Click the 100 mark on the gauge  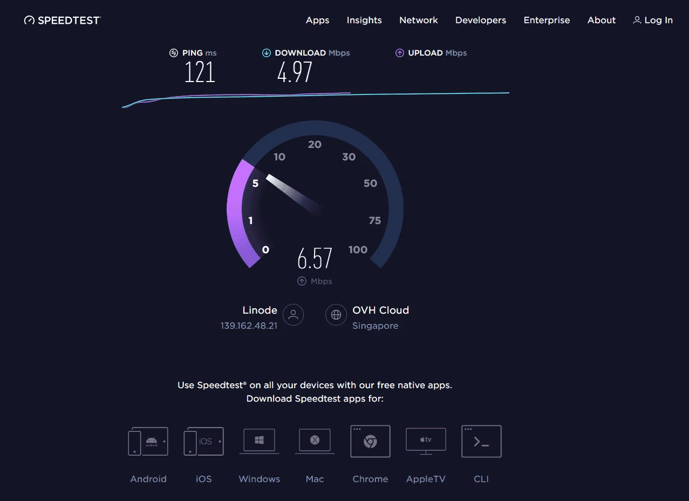358,249
